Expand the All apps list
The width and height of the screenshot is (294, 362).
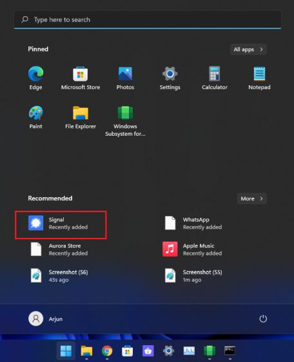pyautogui.click(x=248, y=49)
